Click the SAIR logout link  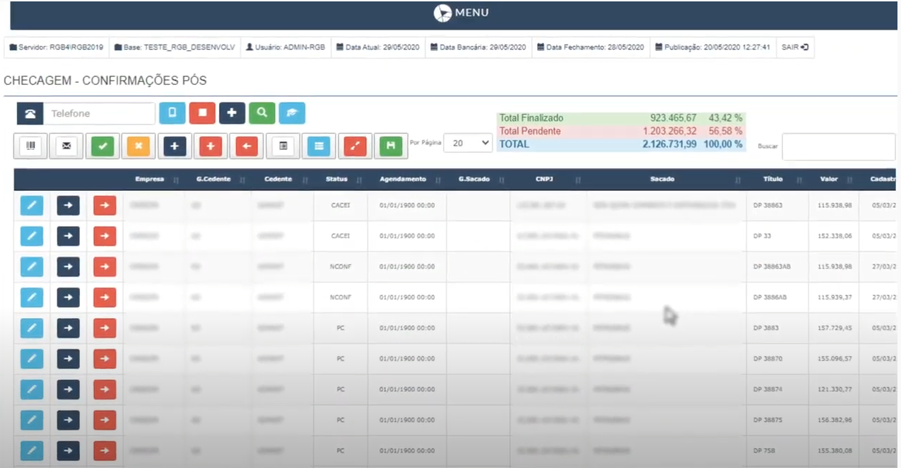pyautogui.click(x=795, y=47)
